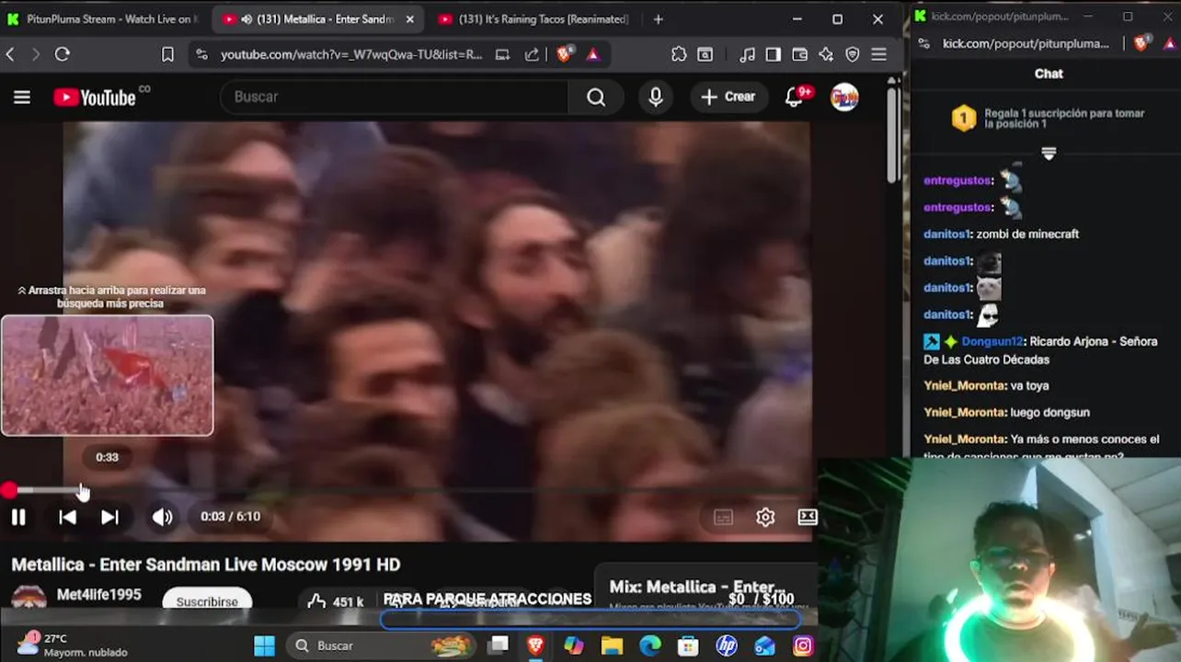Toggle subtitles in the video player
This screenshot has height=662, width=1181.
pos(723,518)
